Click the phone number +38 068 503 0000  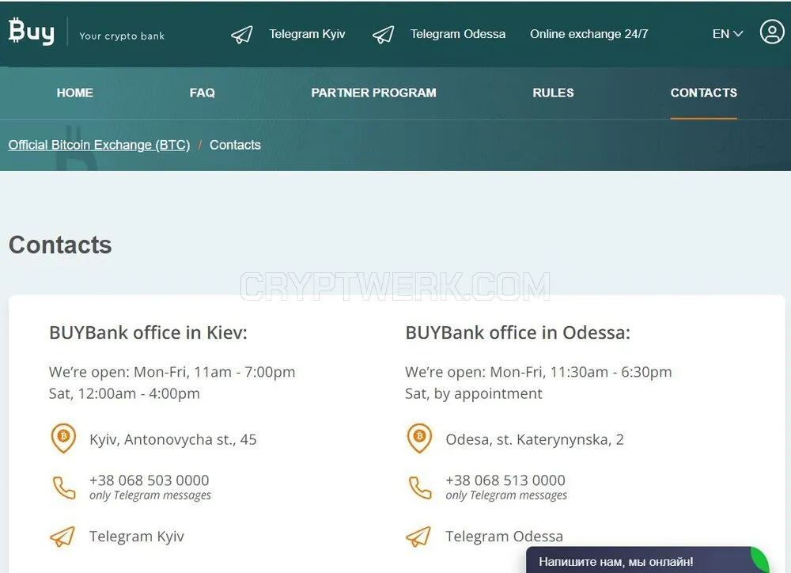pyautogui.click(x=149, y=480)
